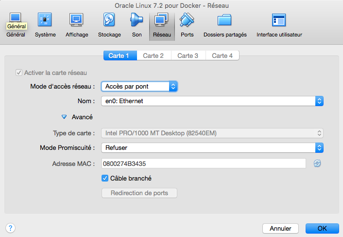The image size is (343, 237).
Task: Click the Annuler button
Action: tap(280, 228)
